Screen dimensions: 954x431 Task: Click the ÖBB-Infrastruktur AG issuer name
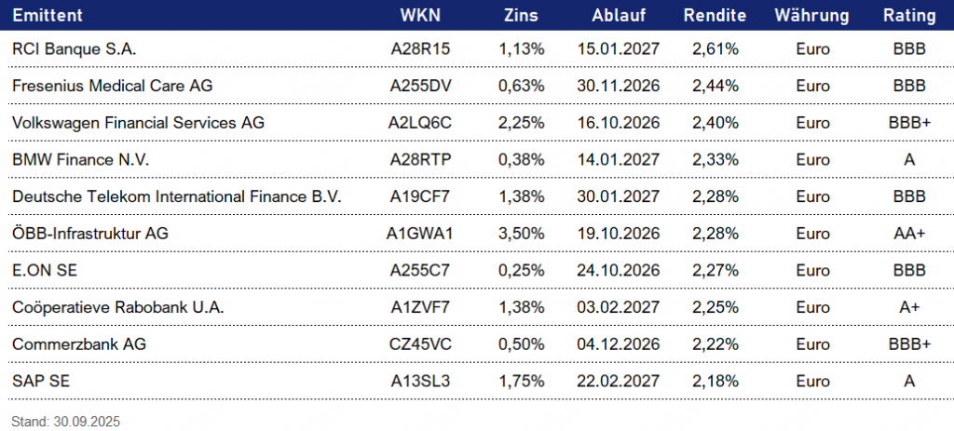tap(91, 233)
